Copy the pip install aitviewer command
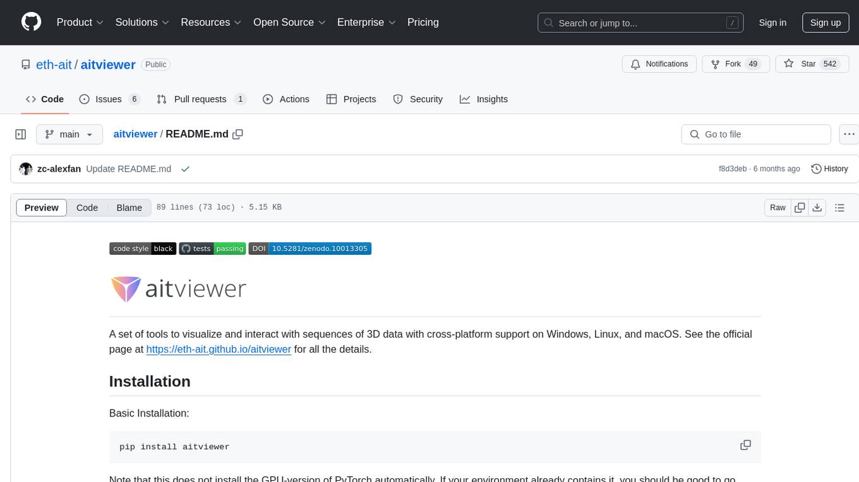 pyautogui.click(x=745, y=445)
